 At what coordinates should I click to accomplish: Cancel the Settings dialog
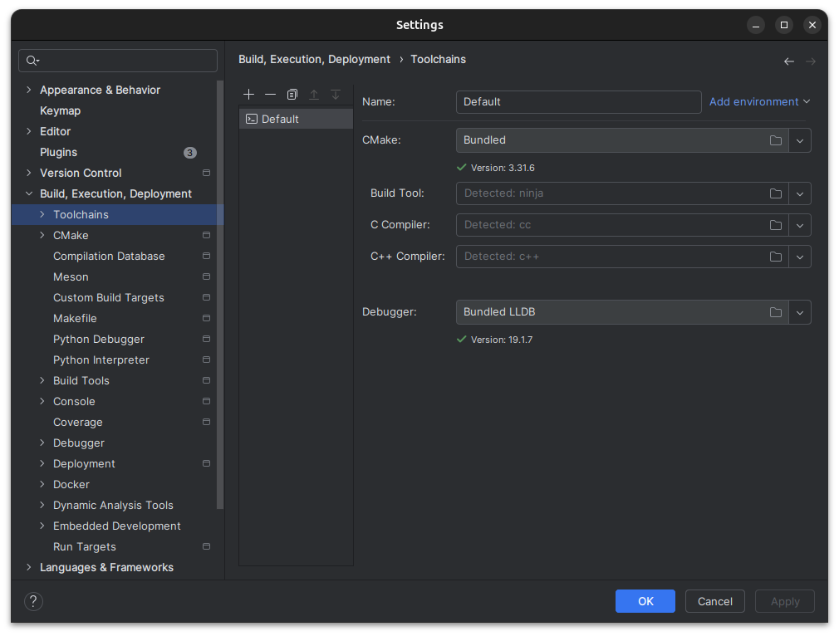[715, 601]
